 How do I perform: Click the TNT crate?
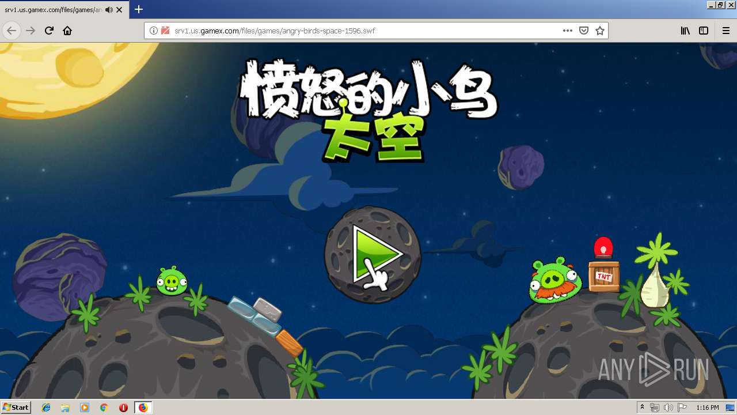click(x=603, y=277)
